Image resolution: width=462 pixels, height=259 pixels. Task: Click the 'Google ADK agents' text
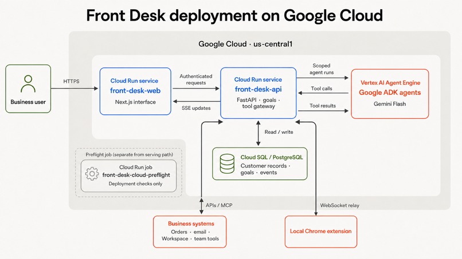pos(390,93)
